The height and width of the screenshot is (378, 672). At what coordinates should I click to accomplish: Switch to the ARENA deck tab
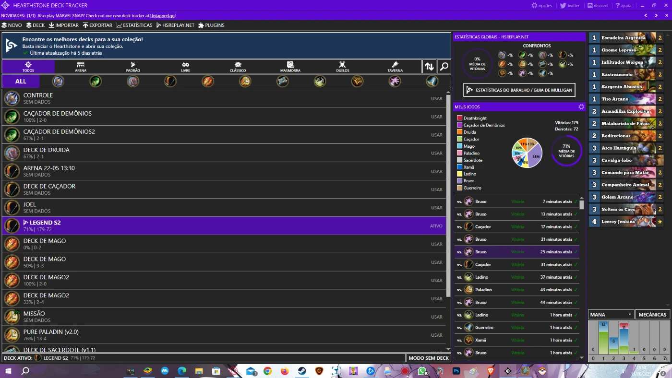(x=81, y=67)
